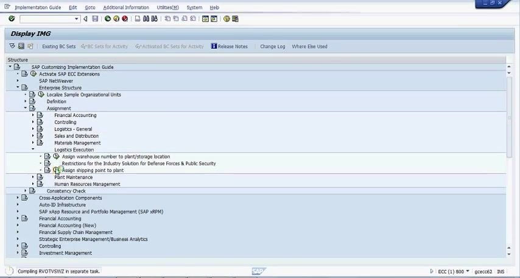Expand the Definition node
This screenshot has width=520, height=278.
click(25, 101)
